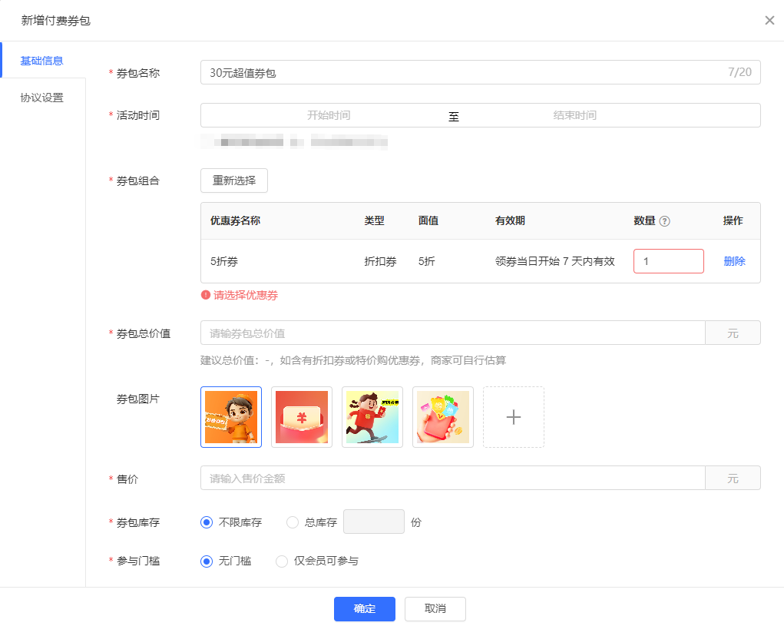This screenshot has height=626, width=784.
Task: Select the orange cartoon boy coupon image
Action: click(x=231, y=417)
